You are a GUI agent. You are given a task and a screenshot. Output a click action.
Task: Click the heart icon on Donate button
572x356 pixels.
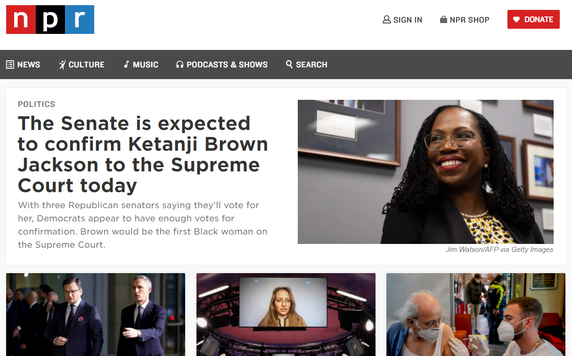[x=516, y=20]
